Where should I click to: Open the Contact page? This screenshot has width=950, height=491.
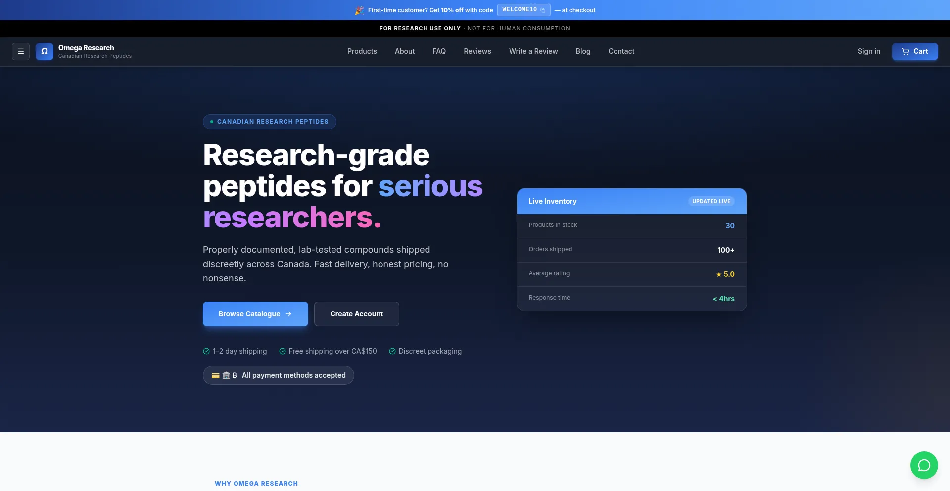tap(621, 51)
